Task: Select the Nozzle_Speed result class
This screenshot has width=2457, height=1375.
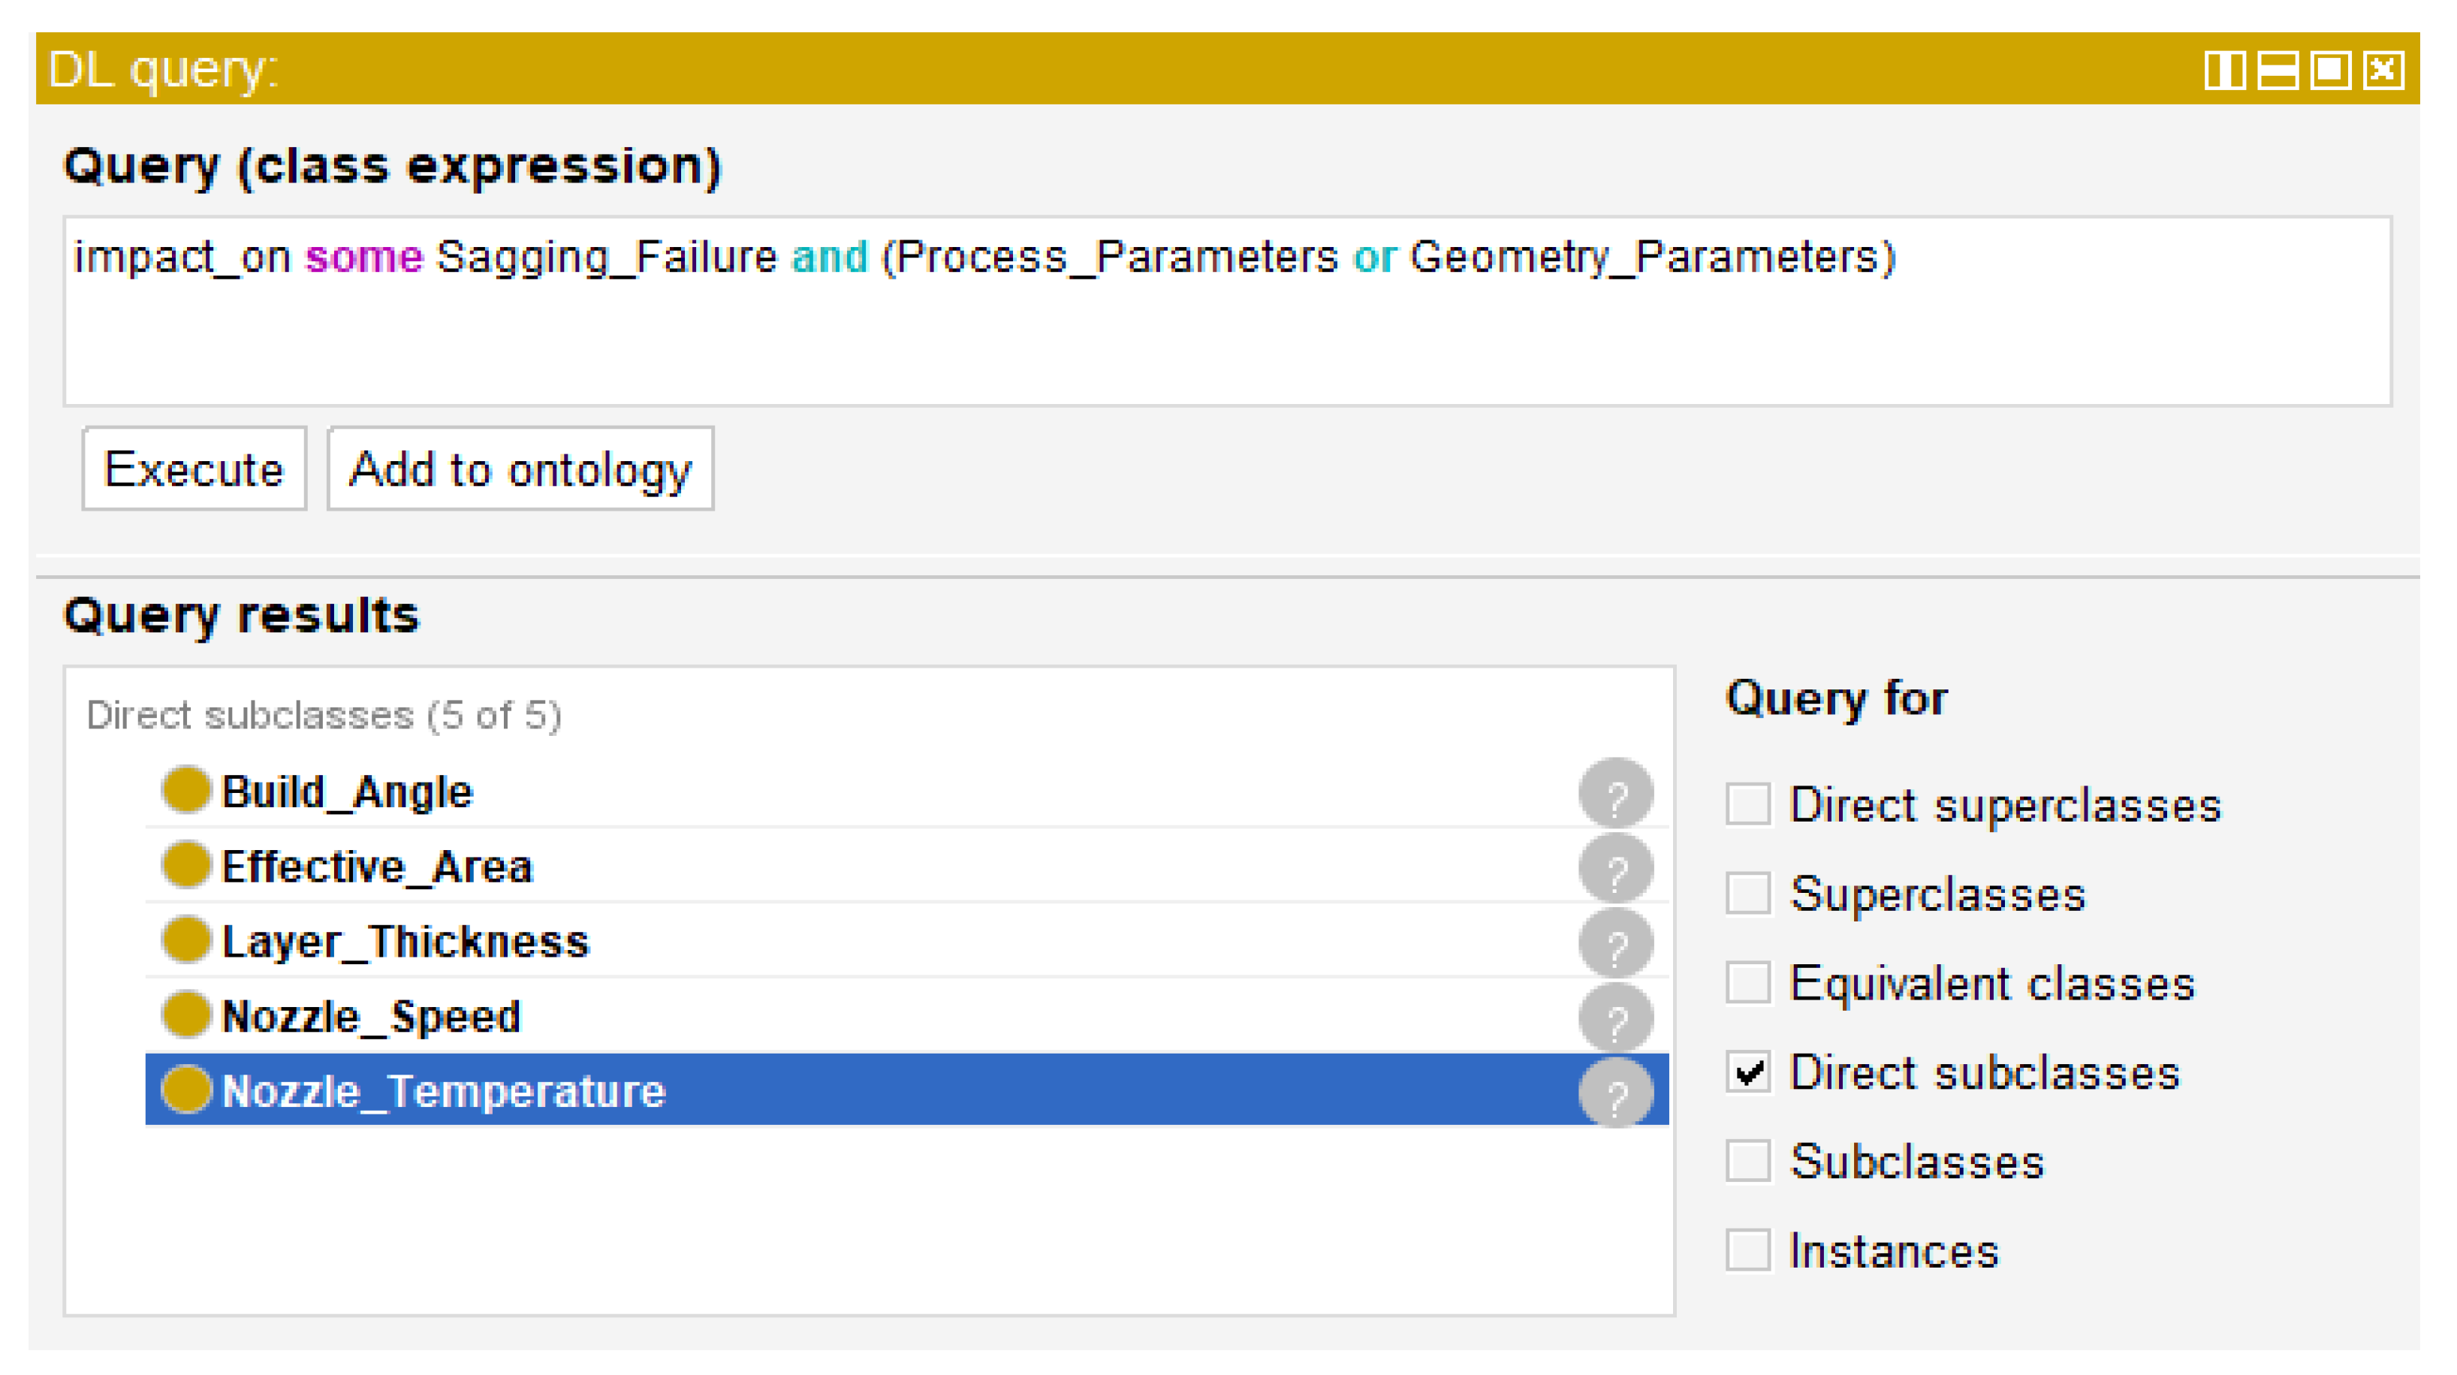Action: coord(371,1017)
